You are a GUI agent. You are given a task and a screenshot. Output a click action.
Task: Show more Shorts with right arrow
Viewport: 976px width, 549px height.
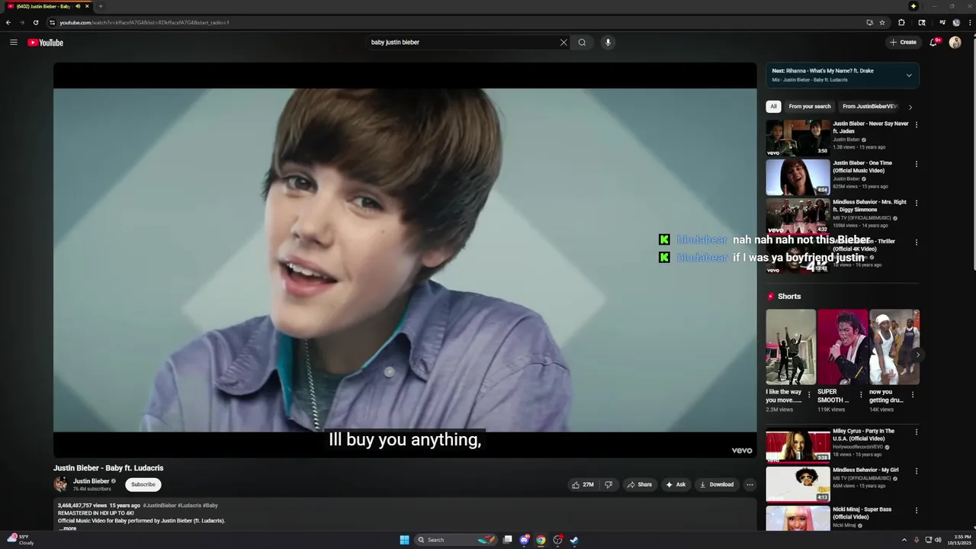[917, 355]
